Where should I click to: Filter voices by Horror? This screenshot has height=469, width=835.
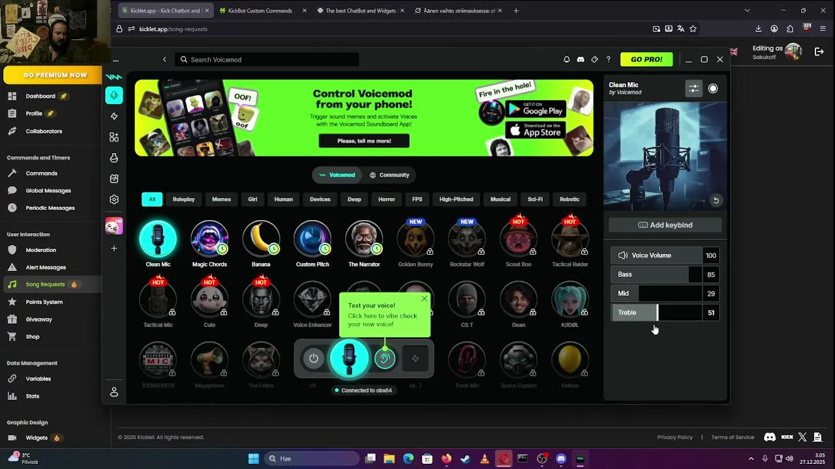(x=387, y=199)
